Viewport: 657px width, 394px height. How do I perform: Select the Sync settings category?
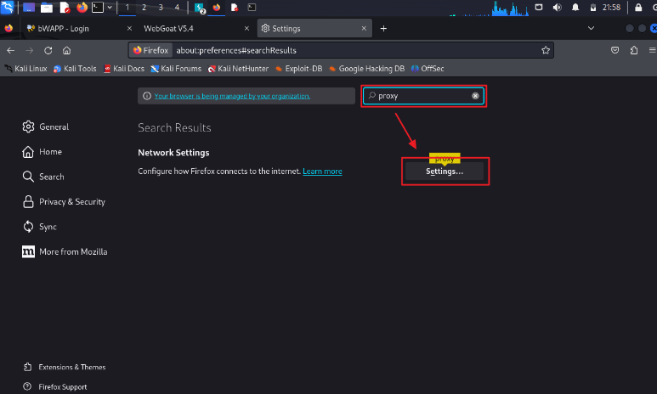pos(40,227)
